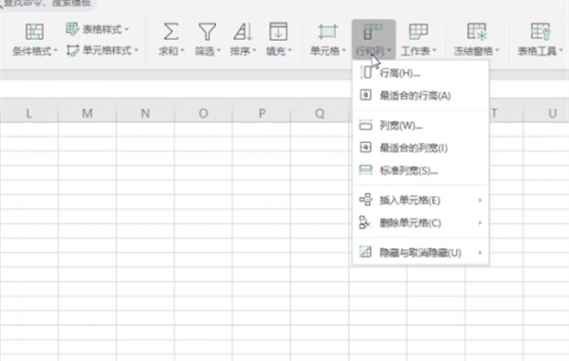Click the 列宽 column width menu icon
The height and width of the screenshot is (361, 569).
coord(365,125)
